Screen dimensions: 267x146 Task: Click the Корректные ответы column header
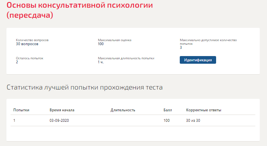tap(204, 110)
